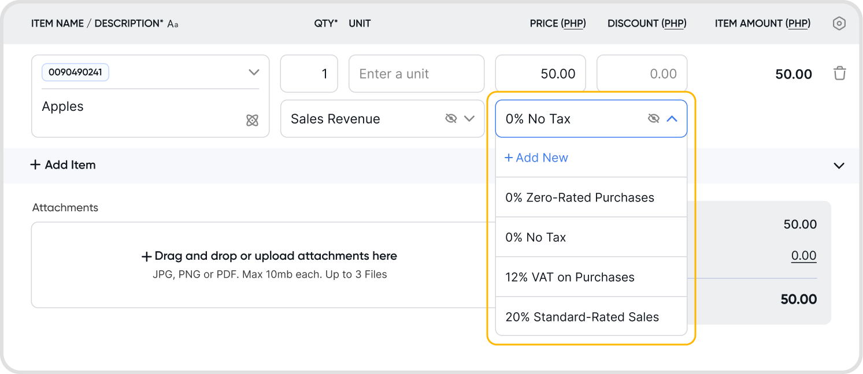863x374 pixels.
Task: Click Drag and drop upload attachments area
Action: [x=269, y=264]
